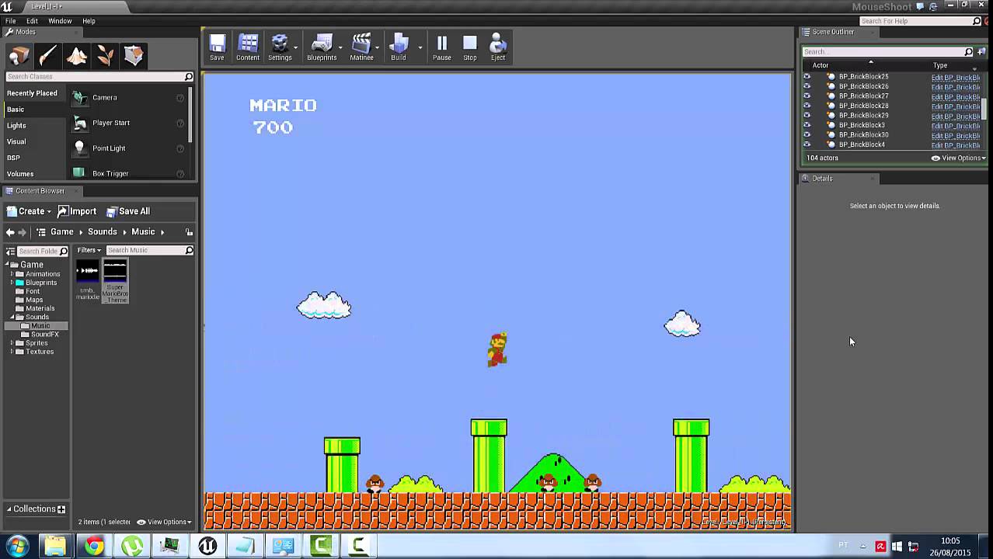Select the Textures folder in tree
993x559 pixels.
(39, 352)
